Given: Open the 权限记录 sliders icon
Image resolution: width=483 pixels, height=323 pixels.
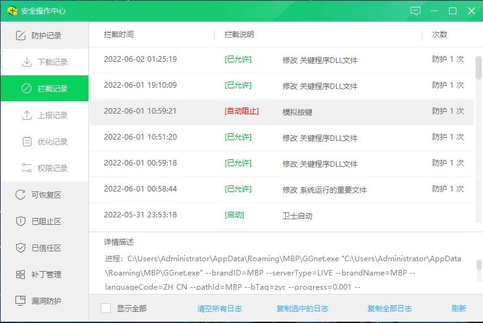Looking at the screenshot, I should point(27,169).
